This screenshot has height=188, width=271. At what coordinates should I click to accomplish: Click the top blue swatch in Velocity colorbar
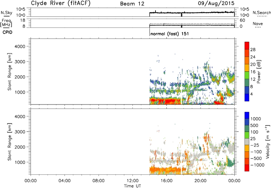pyautogui.click(x=247, y=115)
